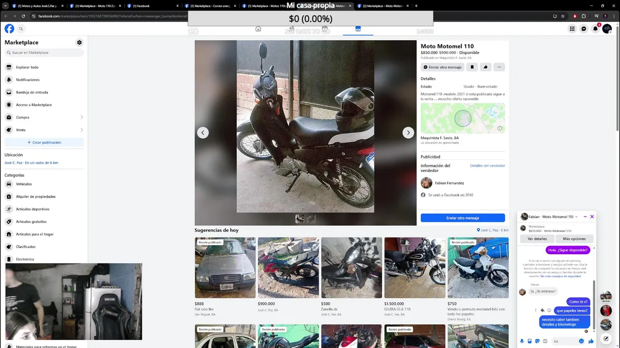Open the Facebook search magnifier
The image size is (620, 348).
click(21, 29)
